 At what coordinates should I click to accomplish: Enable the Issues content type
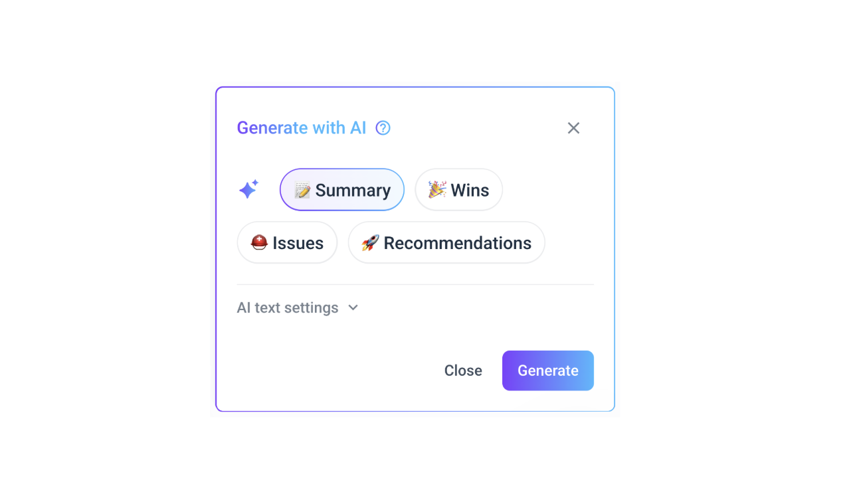coord(287,242)
